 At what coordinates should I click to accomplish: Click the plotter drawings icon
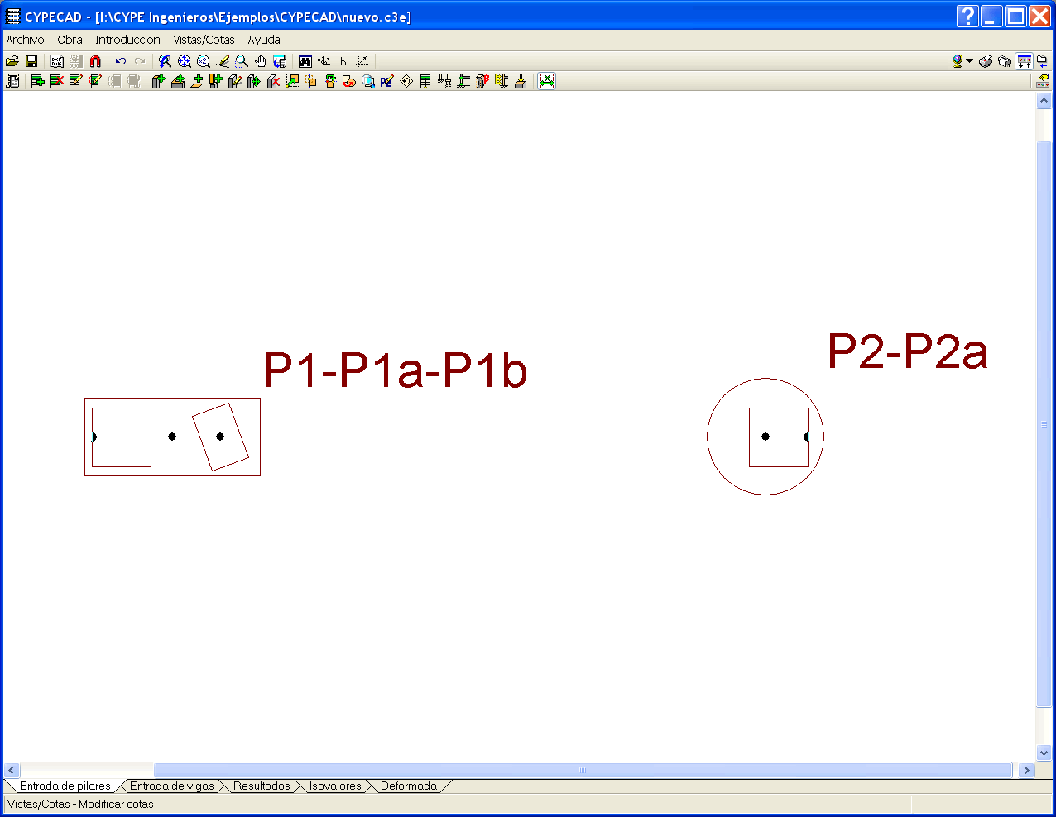tap(1005, 61)
